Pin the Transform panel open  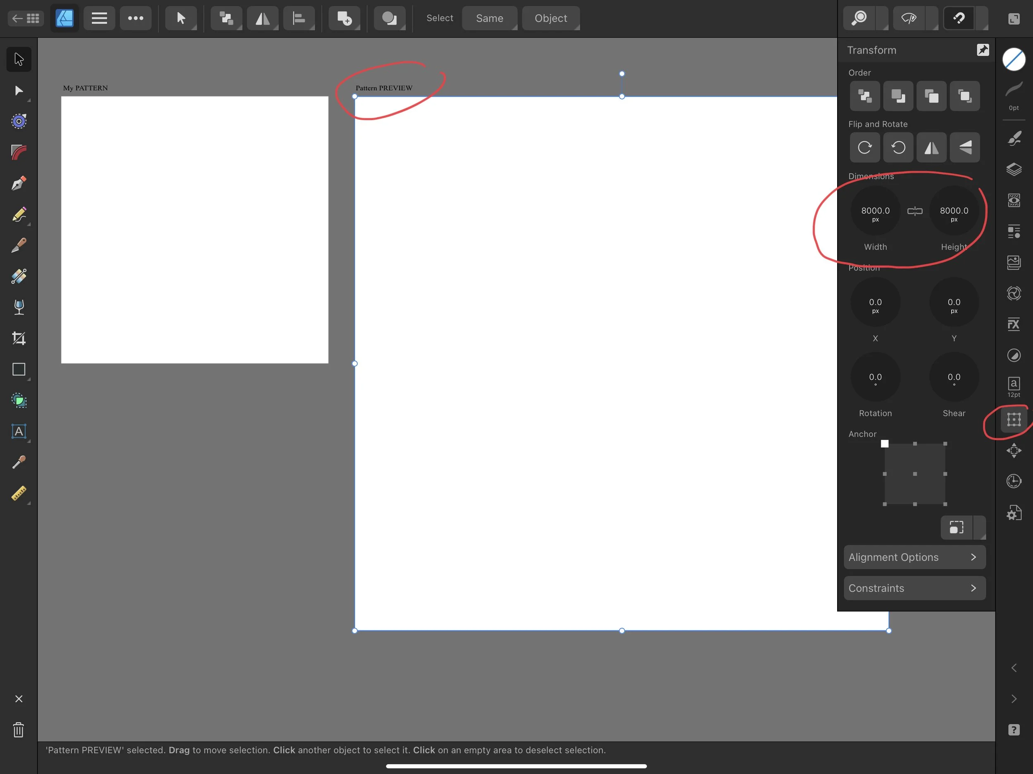pyautogui.click(x=983, y=50)
